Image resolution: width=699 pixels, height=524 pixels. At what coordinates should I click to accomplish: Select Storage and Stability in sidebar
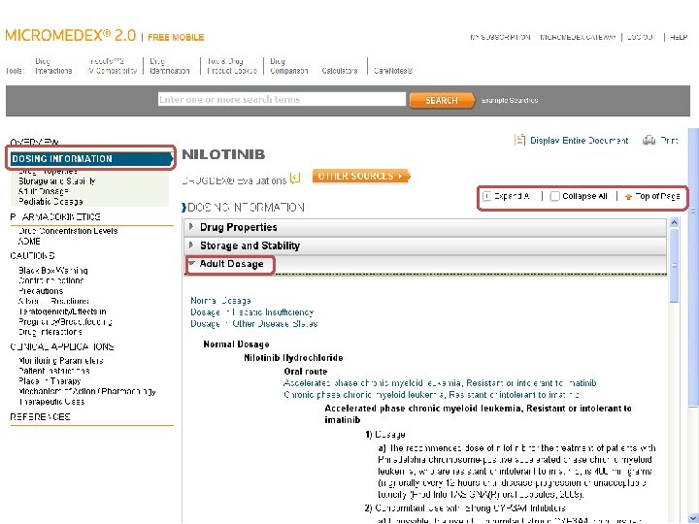coord(57,180)
